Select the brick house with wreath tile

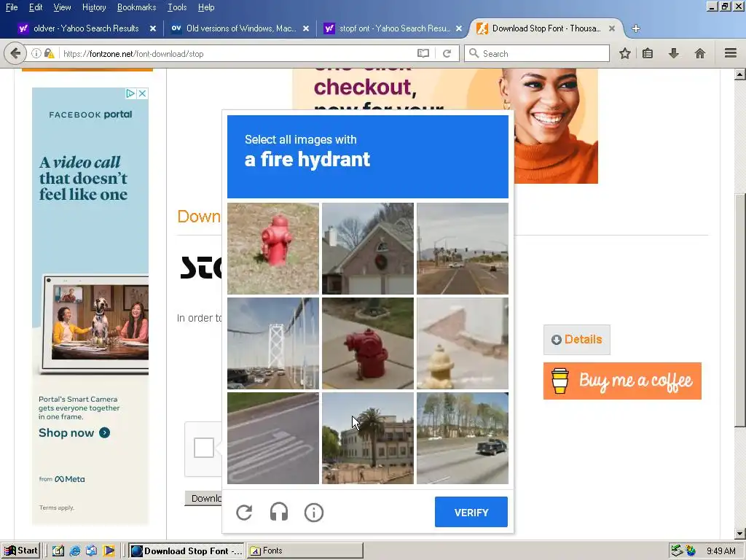tap(368, 249)
